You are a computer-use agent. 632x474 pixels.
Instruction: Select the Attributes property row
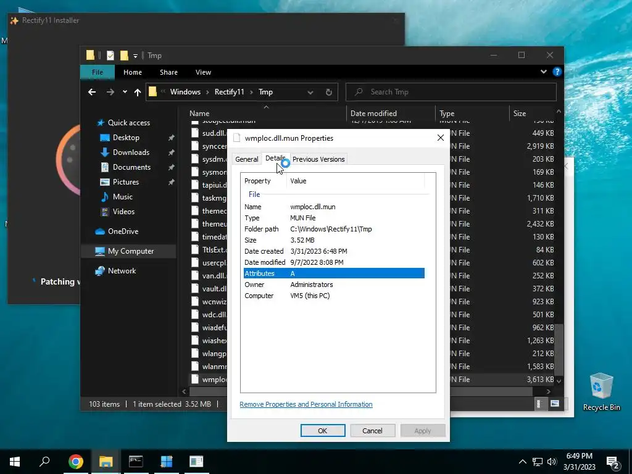click(334, 273)
